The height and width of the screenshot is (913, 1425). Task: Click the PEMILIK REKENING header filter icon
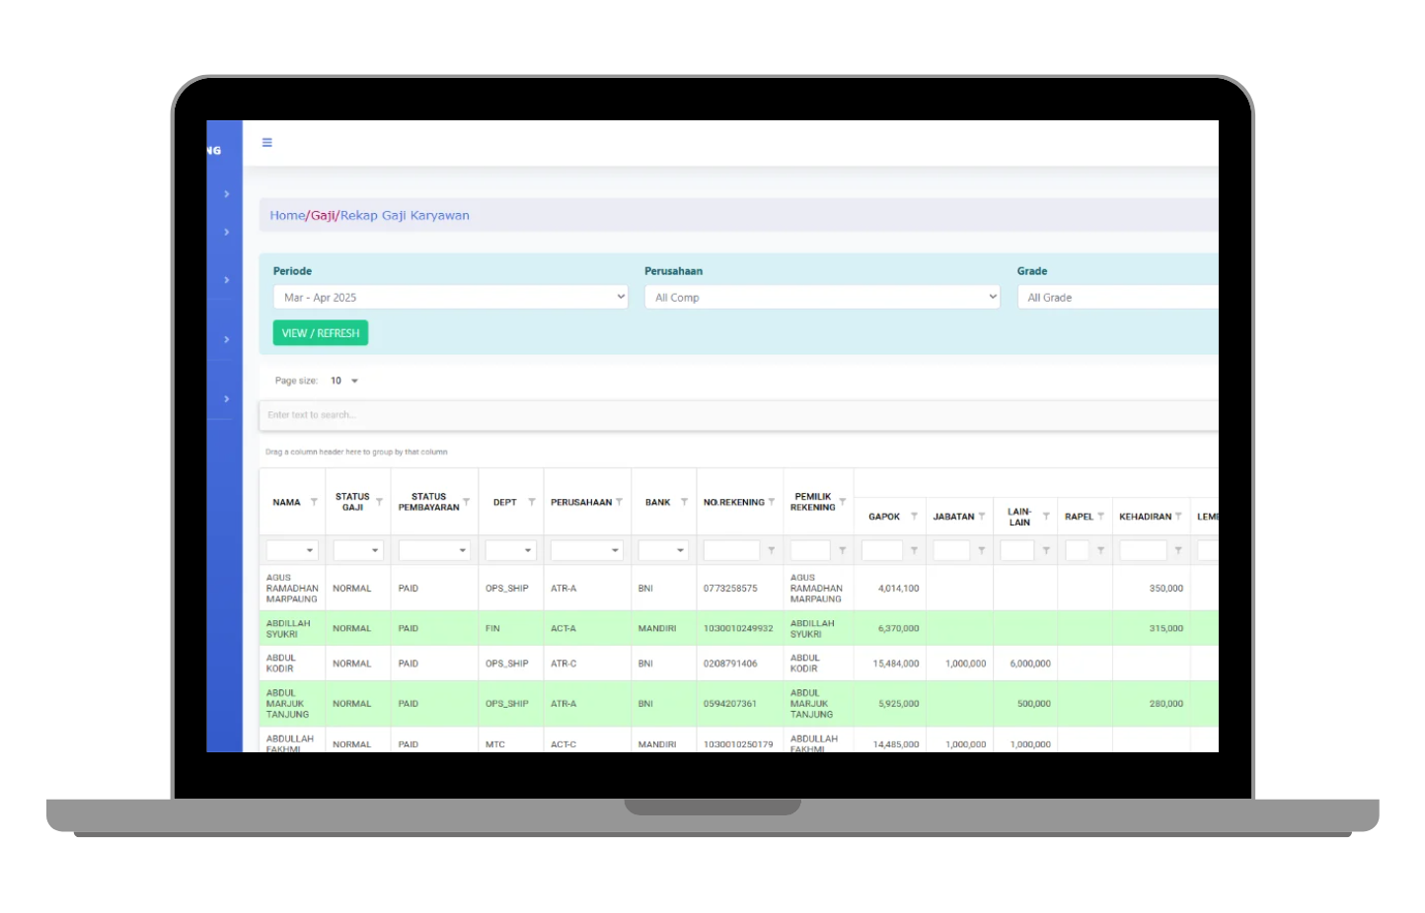(x=843, y=502)
